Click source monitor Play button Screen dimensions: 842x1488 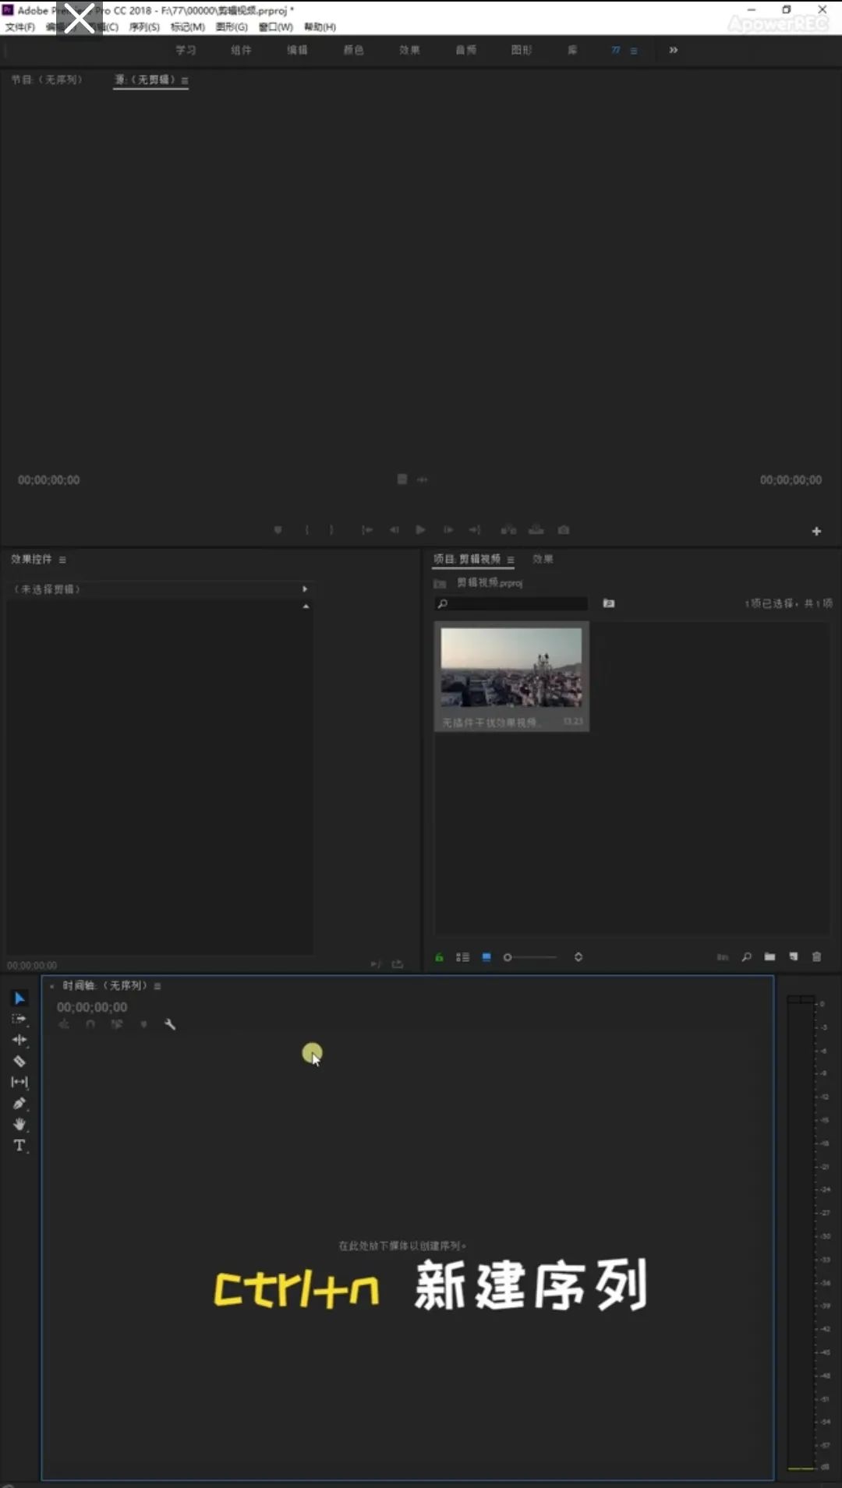pos(420,530)
